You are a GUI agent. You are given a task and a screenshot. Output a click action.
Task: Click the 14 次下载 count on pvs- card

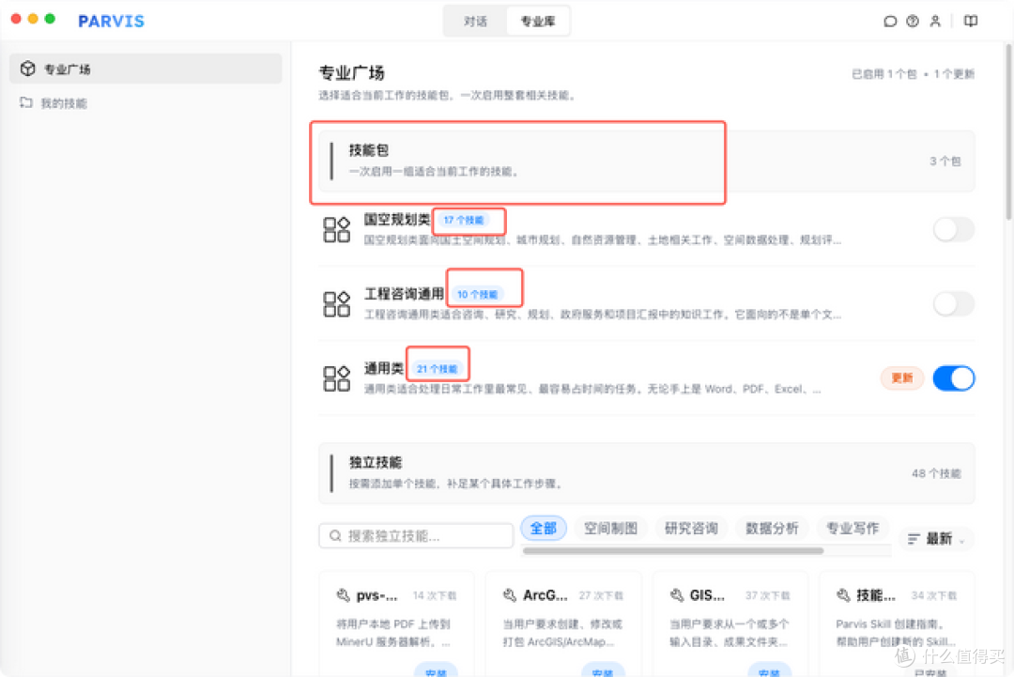pos(435,595)
